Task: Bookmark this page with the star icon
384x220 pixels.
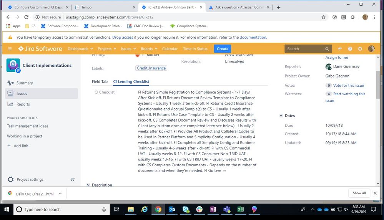Action: point(324,17)
